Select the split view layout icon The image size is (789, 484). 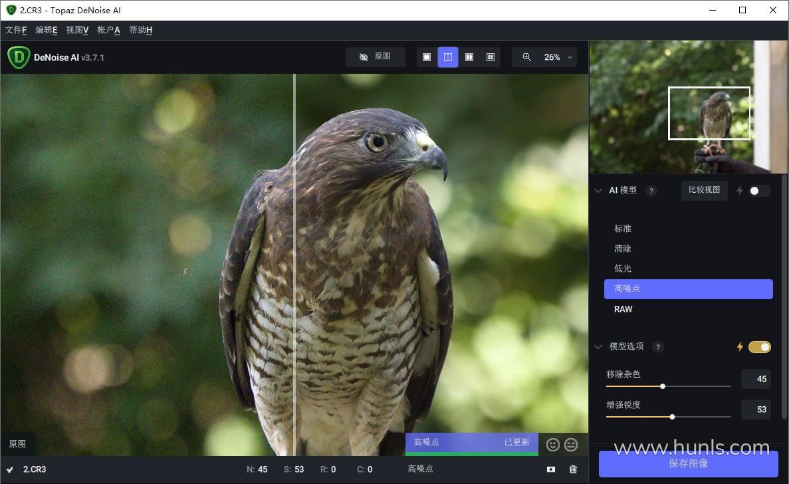pos(448,57)
